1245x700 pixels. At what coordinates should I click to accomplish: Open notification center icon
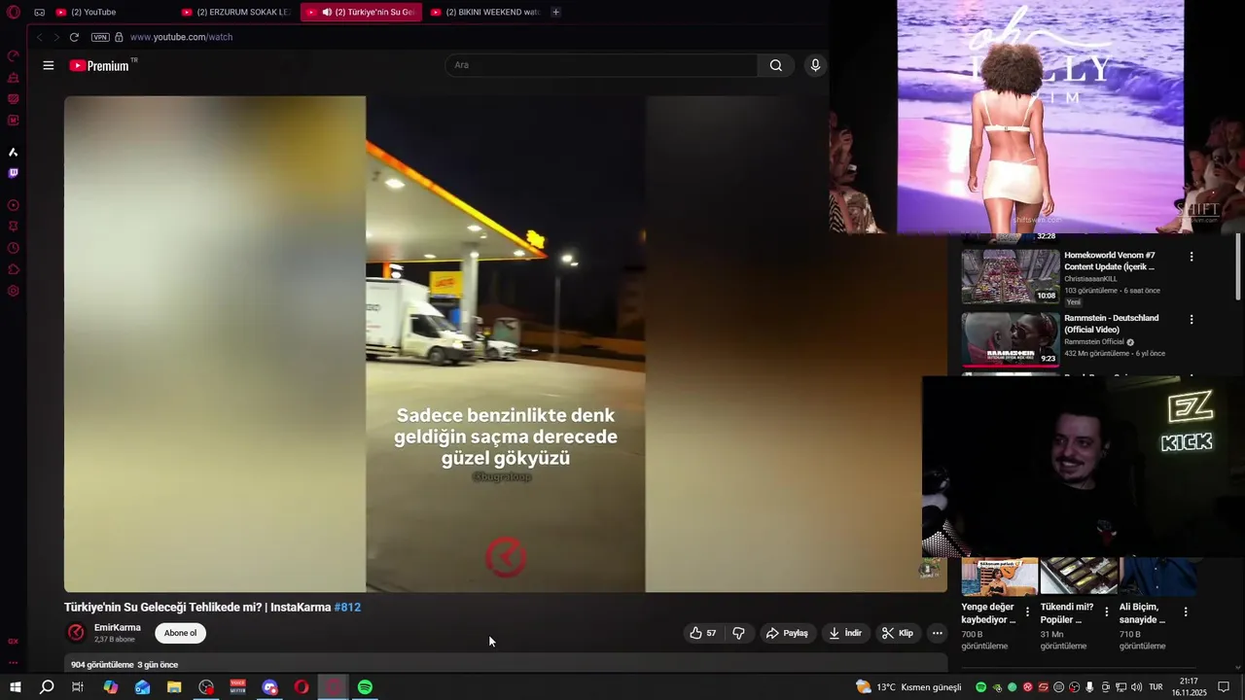pos(1224,687)
